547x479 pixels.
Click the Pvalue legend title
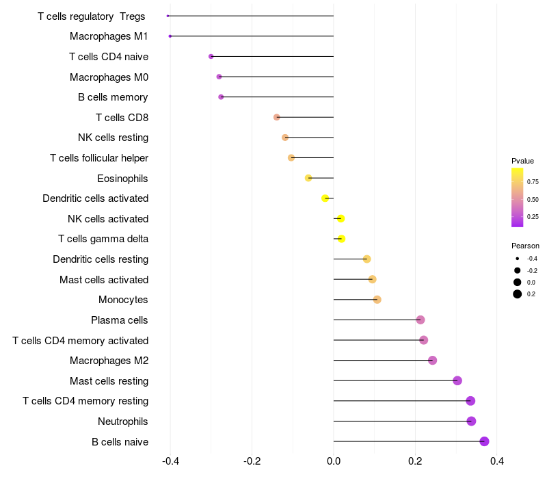point(522,161)
